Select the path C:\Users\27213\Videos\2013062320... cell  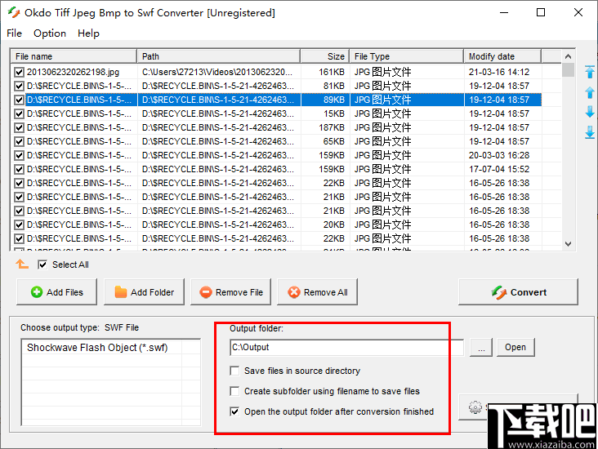click(217, 72)
